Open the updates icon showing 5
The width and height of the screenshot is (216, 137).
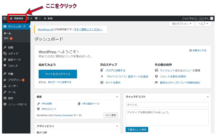point(29,18)
